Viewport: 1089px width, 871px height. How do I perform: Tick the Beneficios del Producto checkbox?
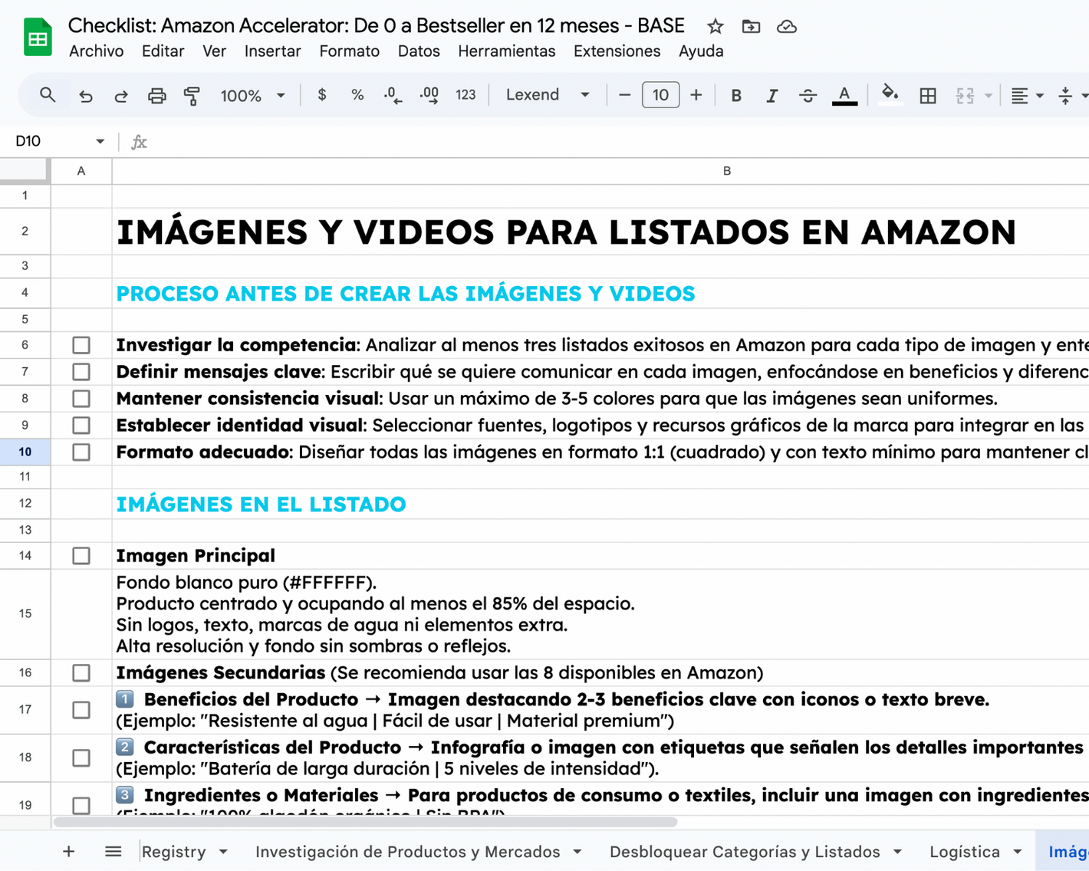pos(81,710)
